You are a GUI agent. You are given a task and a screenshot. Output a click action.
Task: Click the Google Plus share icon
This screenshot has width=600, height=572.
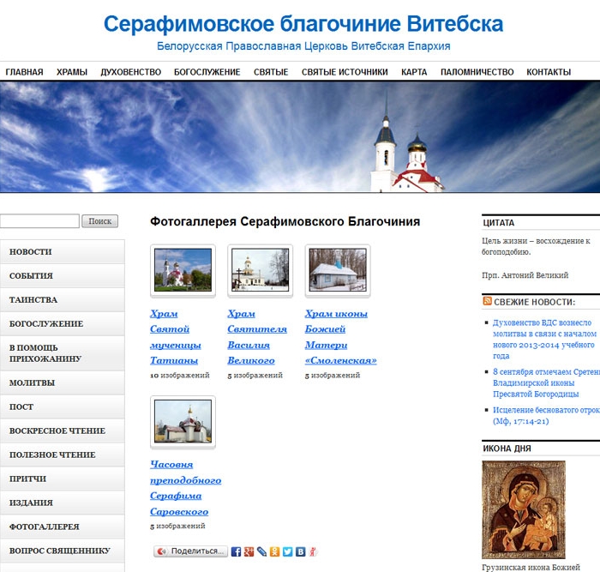[x=249, y=551]
